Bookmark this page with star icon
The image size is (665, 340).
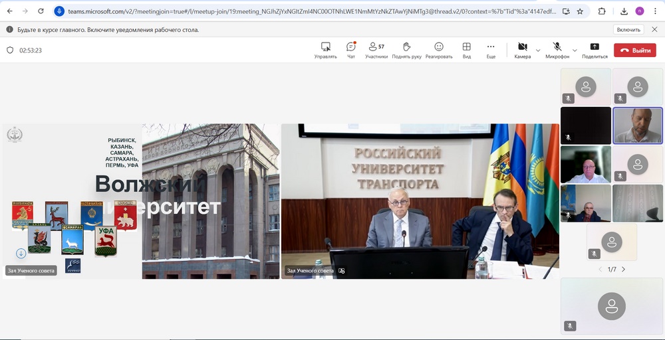click(x=580, y=11)
